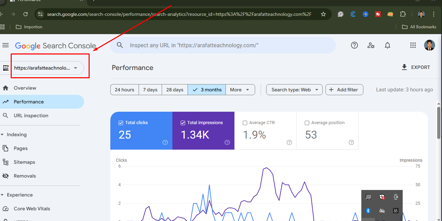The width and height of the screenshot is (442, 221).
Task: Bookmark this page with the star icon
Action: tap(323, 14)
